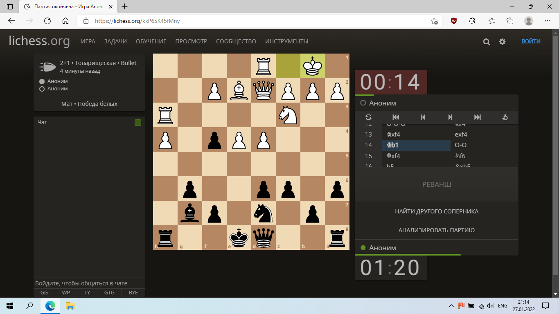This screenshot has width=559, height=314.
Task: Expand the СООБЩЕСТВО dropdown menu
Action: click(236, 41)
